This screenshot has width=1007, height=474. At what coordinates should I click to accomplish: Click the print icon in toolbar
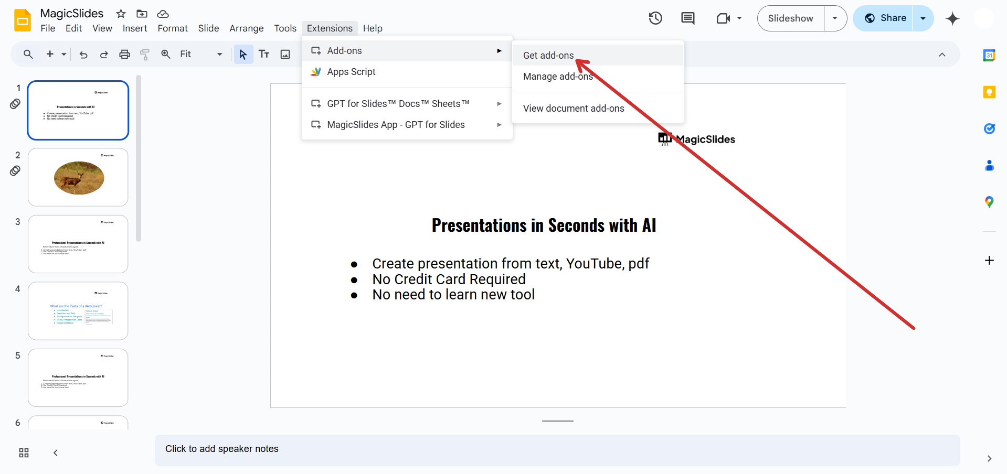(124, 54)
